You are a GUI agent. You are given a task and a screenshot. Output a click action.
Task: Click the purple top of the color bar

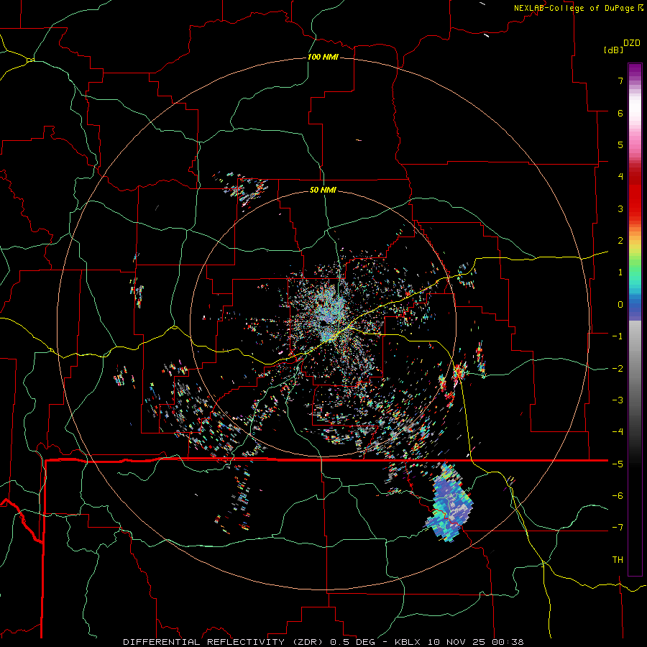pyautogui.click(x=635, y=70)
